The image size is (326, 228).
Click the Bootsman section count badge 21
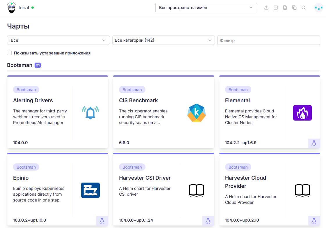[x=38, y=65]
